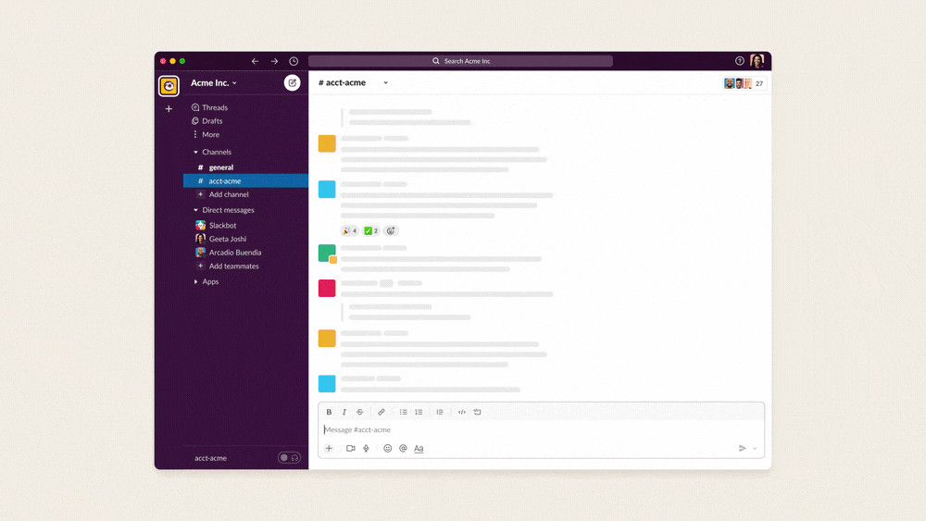Record an audio clip with the microphone
The height and width of the screenshot is (521, 926).
(x=366, y=449)
